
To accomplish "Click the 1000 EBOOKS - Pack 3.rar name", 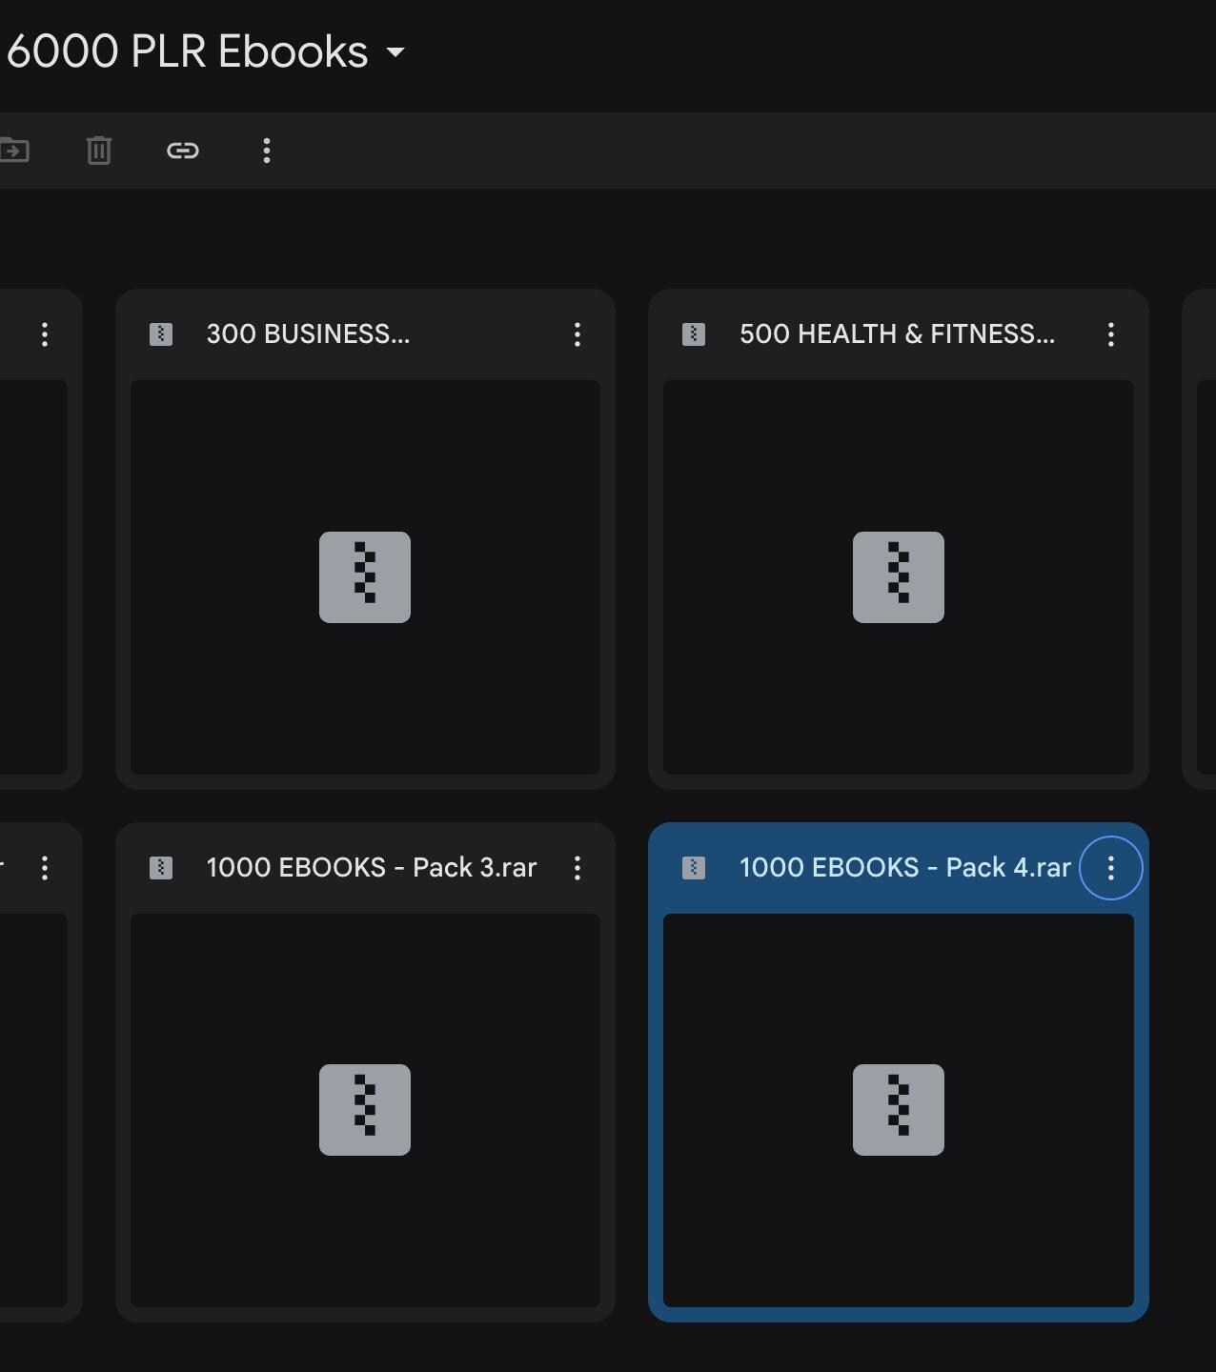I will pyautogui.click(x=372, y=868).
